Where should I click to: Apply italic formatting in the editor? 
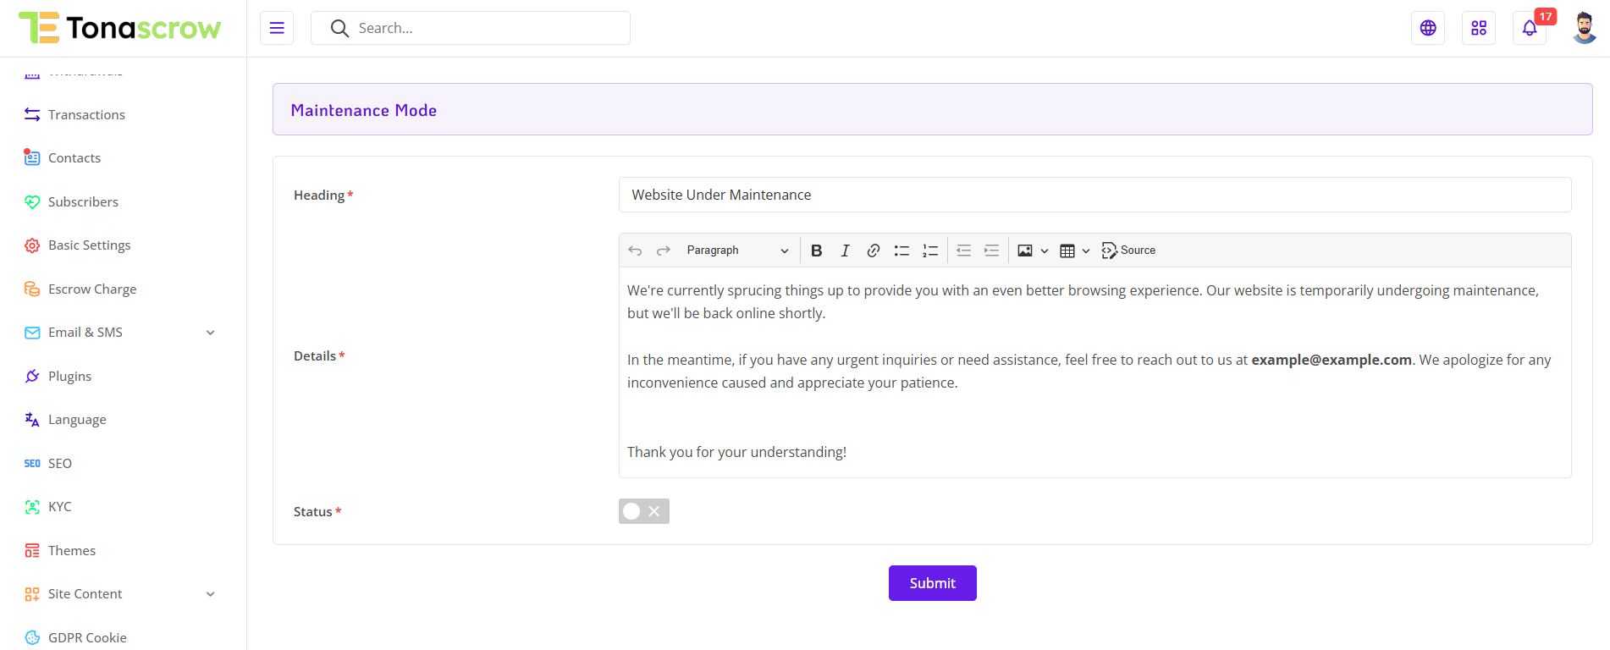coord(845,251)
